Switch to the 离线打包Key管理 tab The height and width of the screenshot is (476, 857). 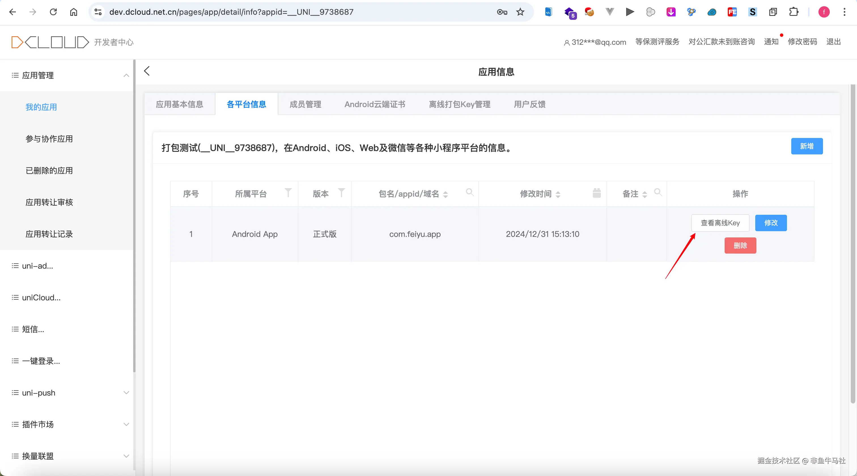tap(459, 104)
